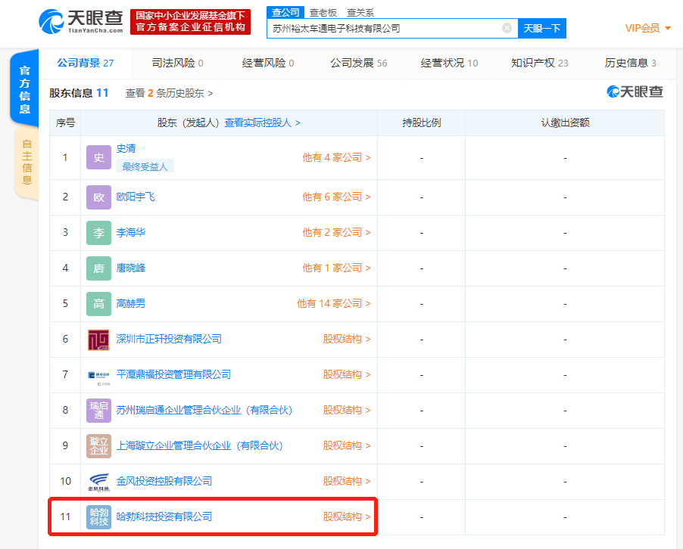The height and width of the screenshot is (549, 683).
Task: Switch to 经营风险 tab
Action: tap(268, 63)
